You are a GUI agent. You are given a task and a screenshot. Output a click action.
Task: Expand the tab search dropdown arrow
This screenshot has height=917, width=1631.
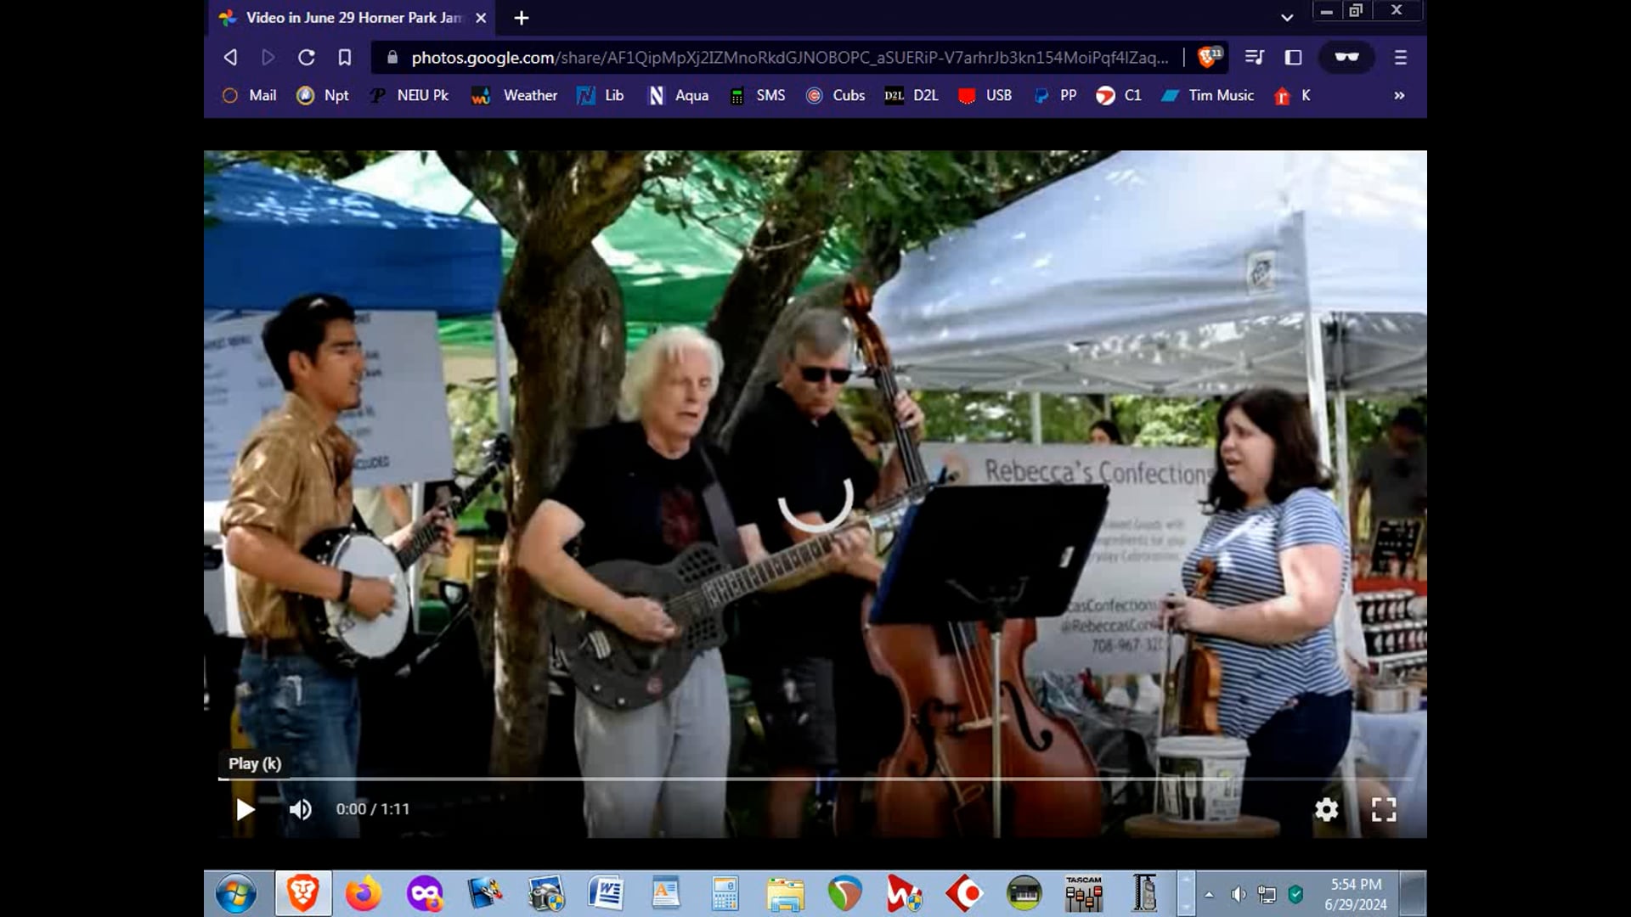(x=1287, y=18)
